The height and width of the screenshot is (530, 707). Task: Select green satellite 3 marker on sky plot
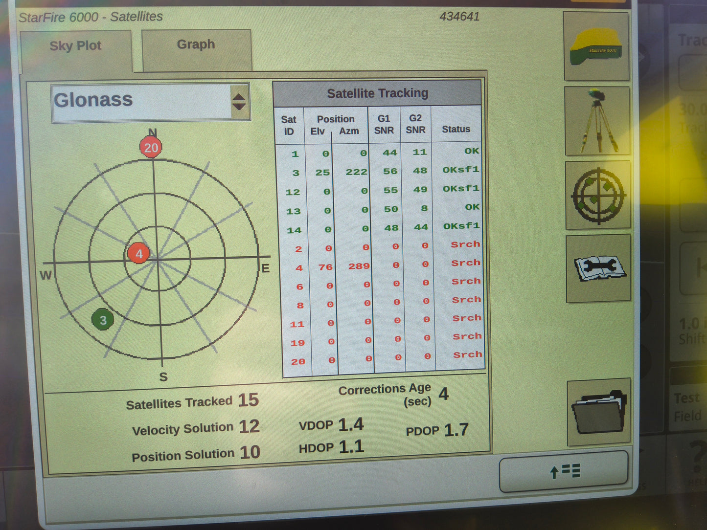(103, 320)
